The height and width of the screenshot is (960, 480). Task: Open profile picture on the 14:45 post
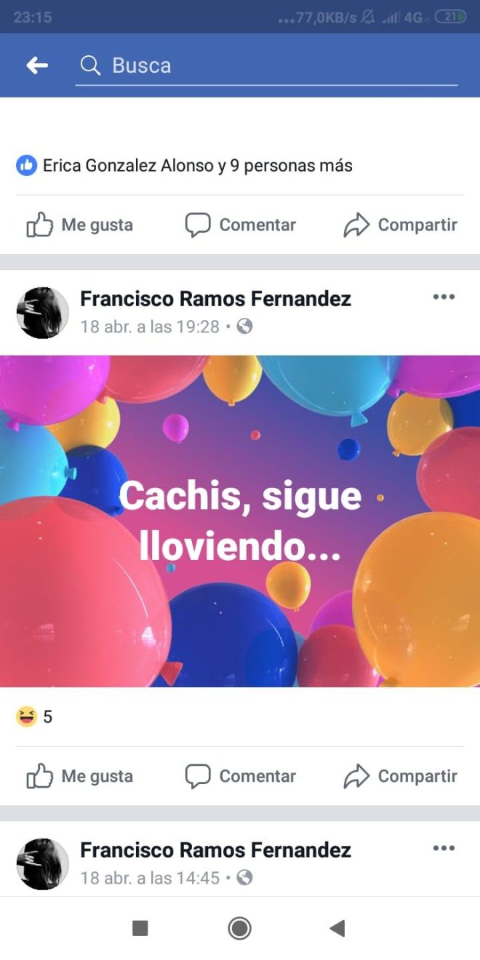(x=42, y=864)
